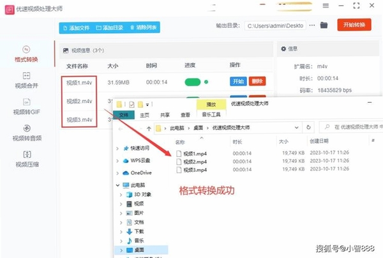The width and height of the screenshot is (383, 258).
Task: Select the file 视频1.mp4 in Explorer
Action: pos(195,154)
